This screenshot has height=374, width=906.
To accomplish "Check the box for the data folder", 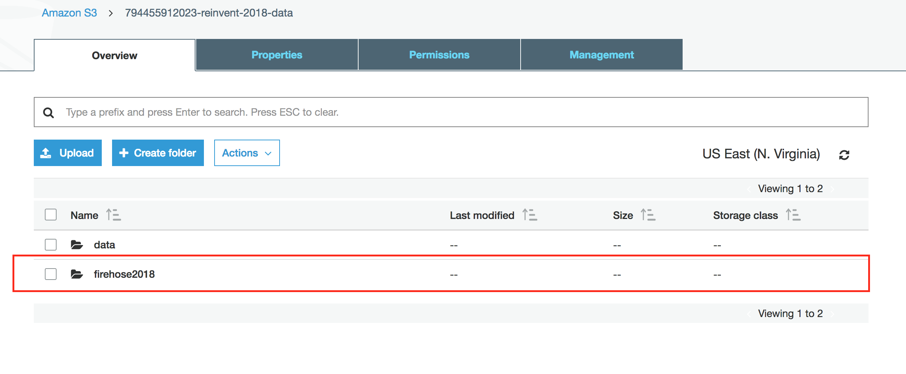I will (51, 245).
